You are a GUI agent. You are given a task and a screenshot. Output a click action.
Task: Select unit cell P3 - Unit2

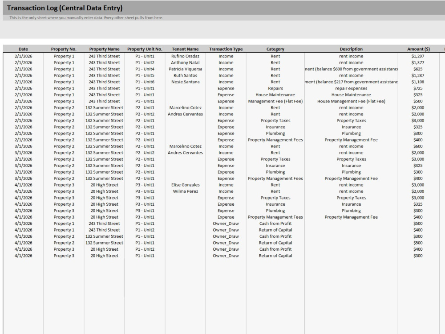click(x=145, y=191)
